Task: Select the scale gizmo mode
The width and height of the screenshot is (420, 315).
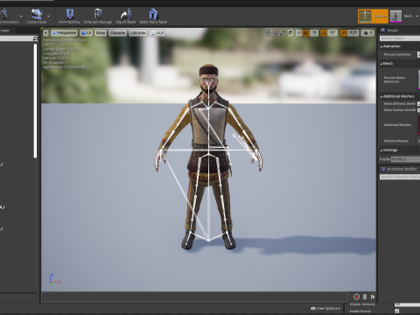Action: (x=283, y=33)
